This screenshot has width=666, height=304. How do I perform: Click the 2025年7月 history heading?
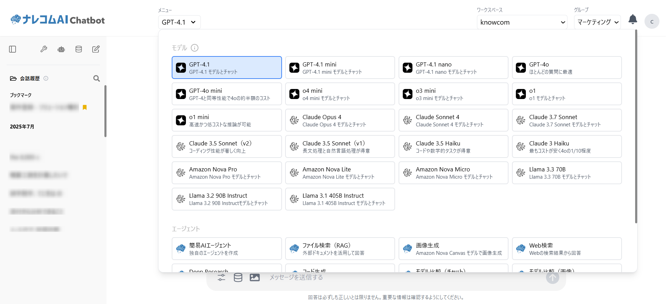click(22, 127)
